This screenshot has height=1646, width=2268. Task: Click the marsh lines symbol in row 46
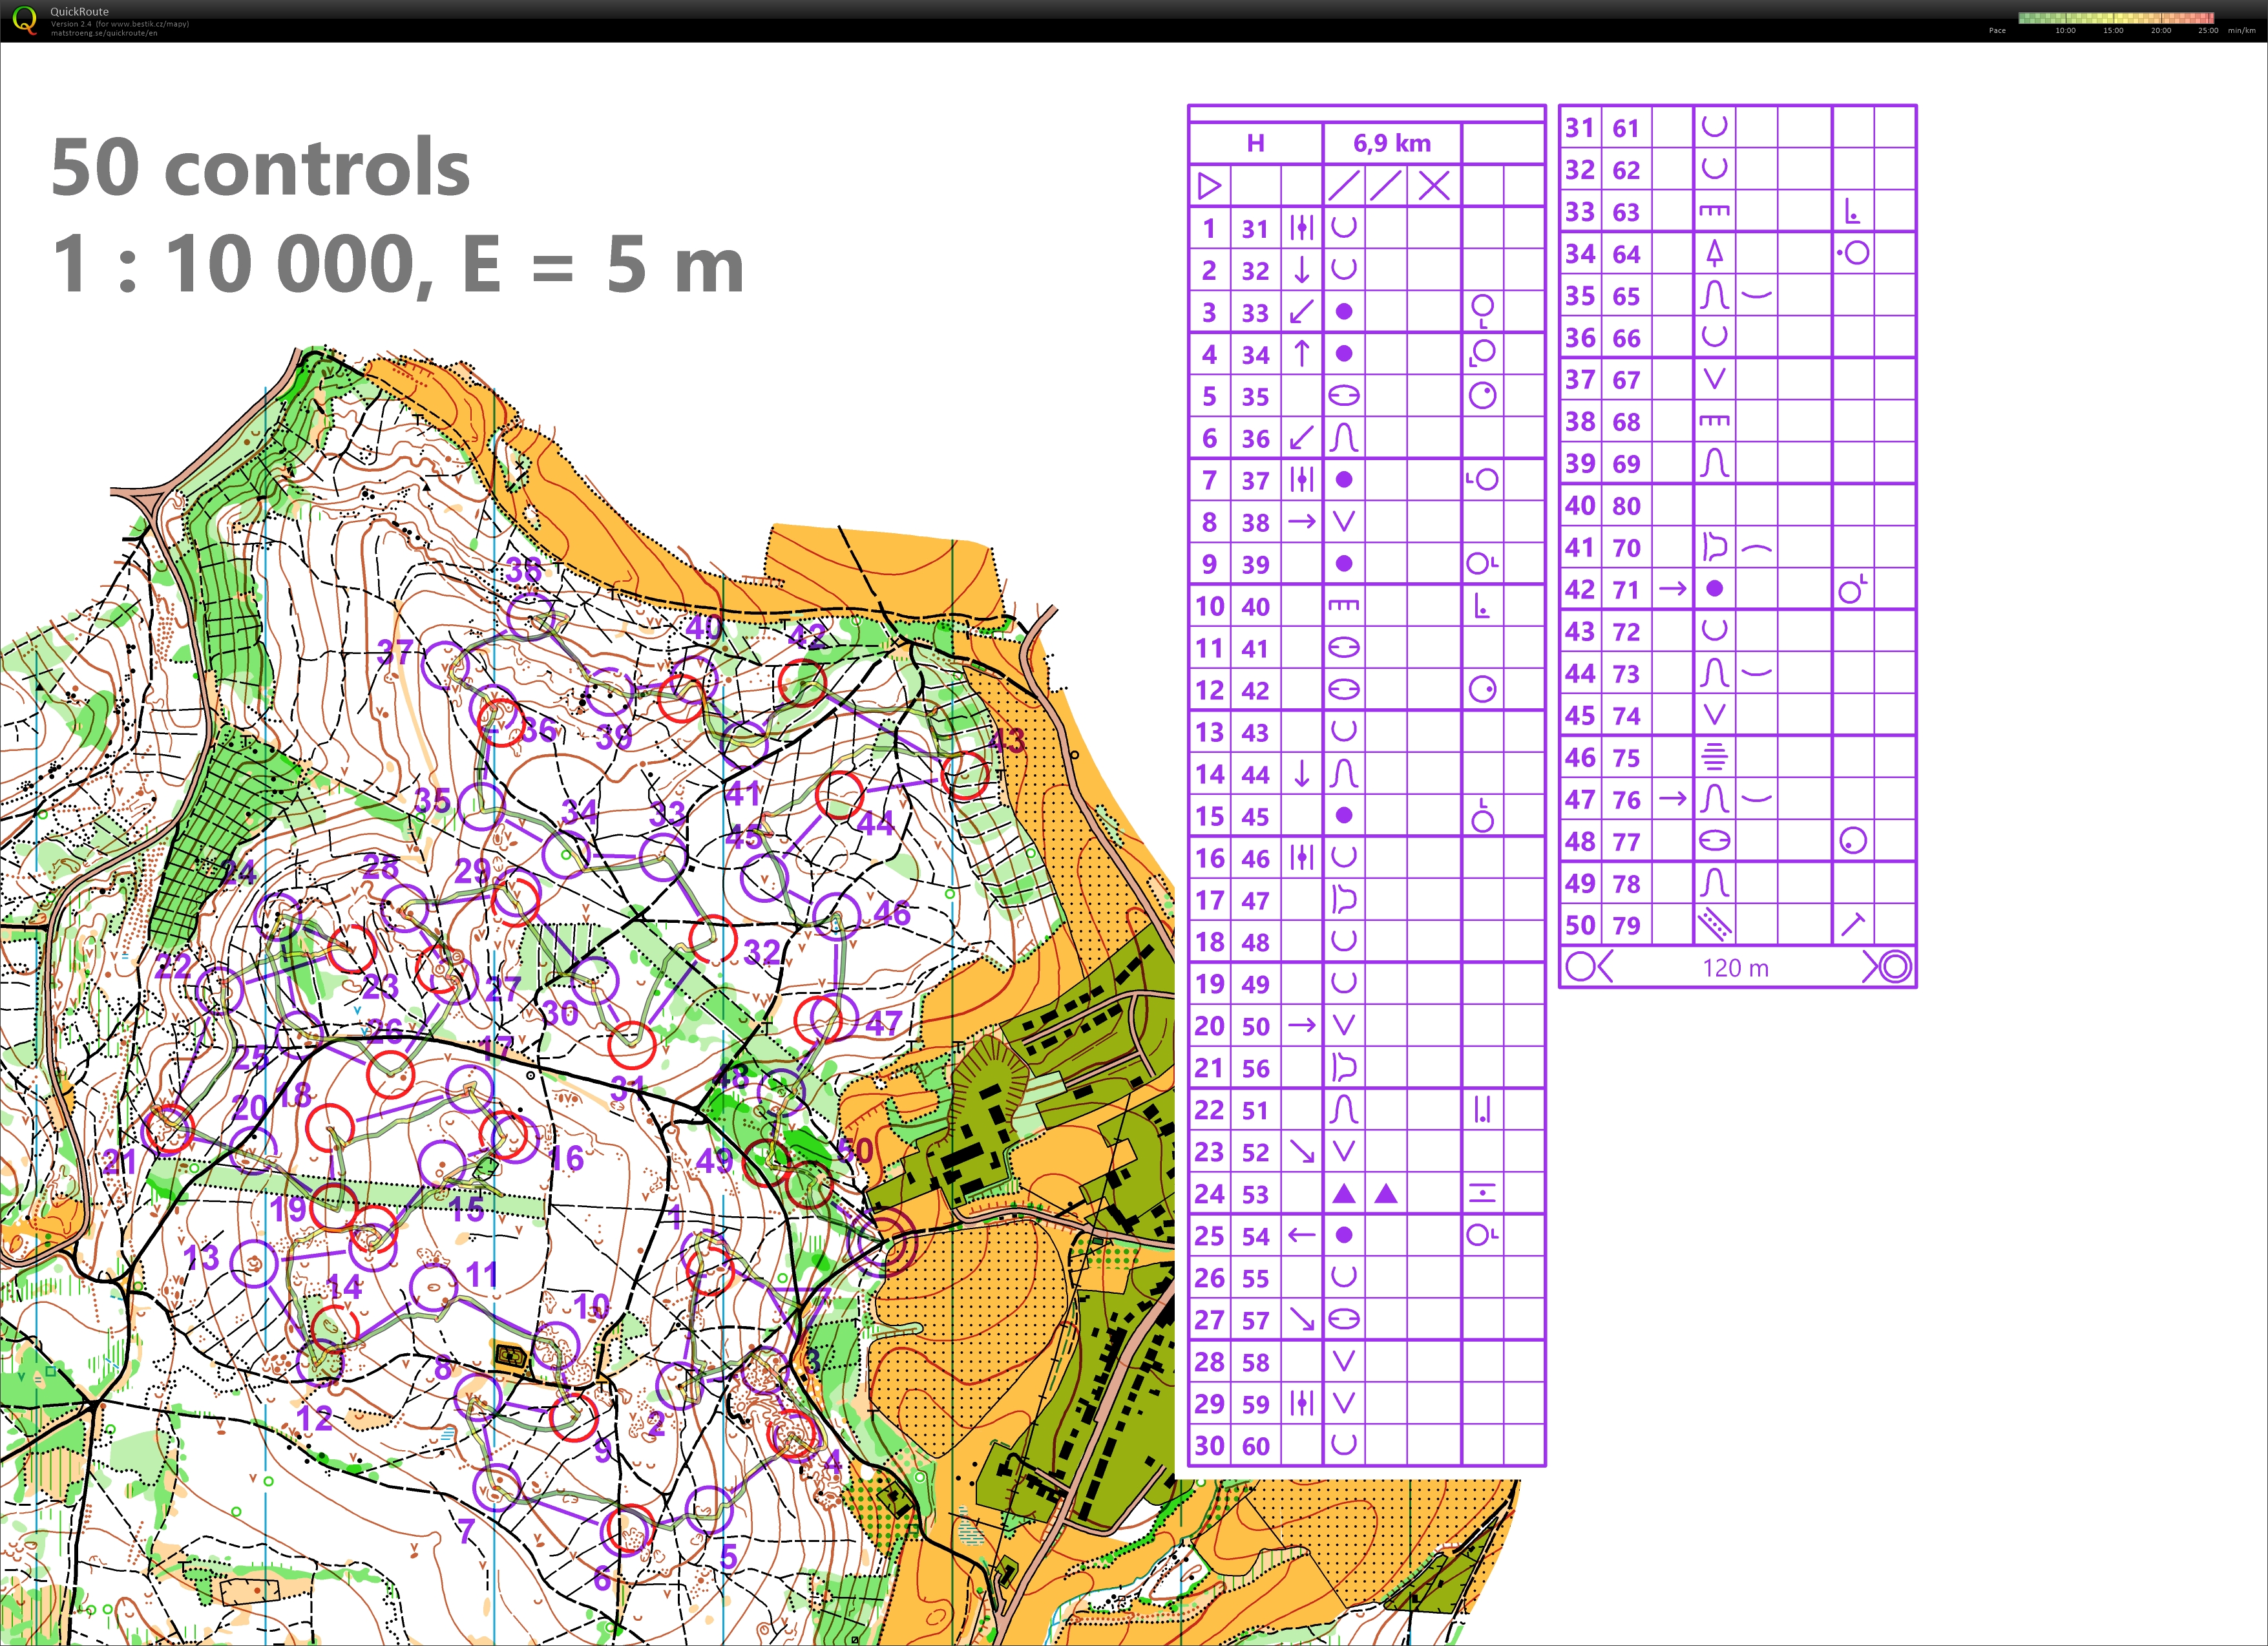pyautogui.click(x=1714, y=757)
